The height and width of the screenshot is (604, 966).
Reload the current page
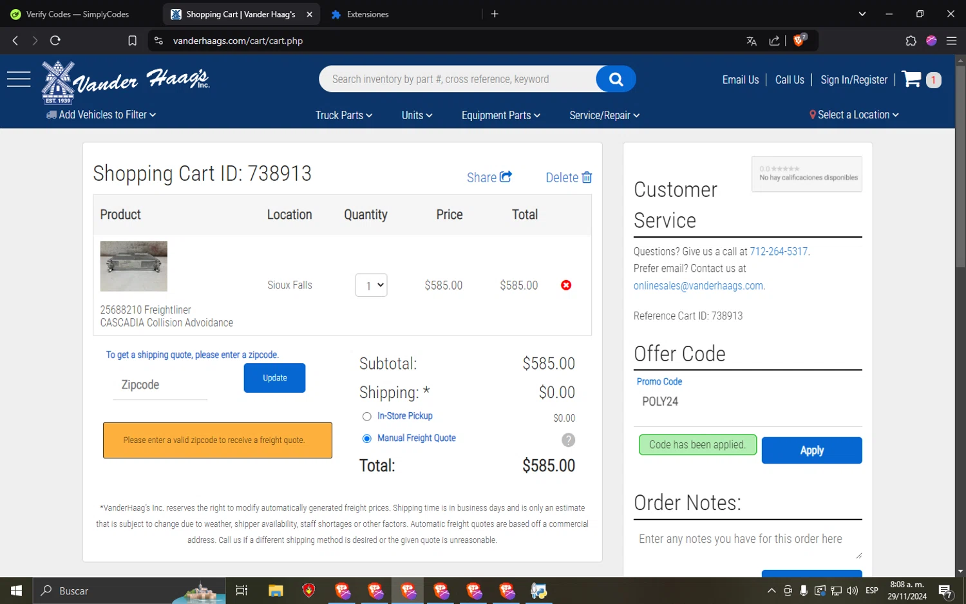(x=55, y=41)
